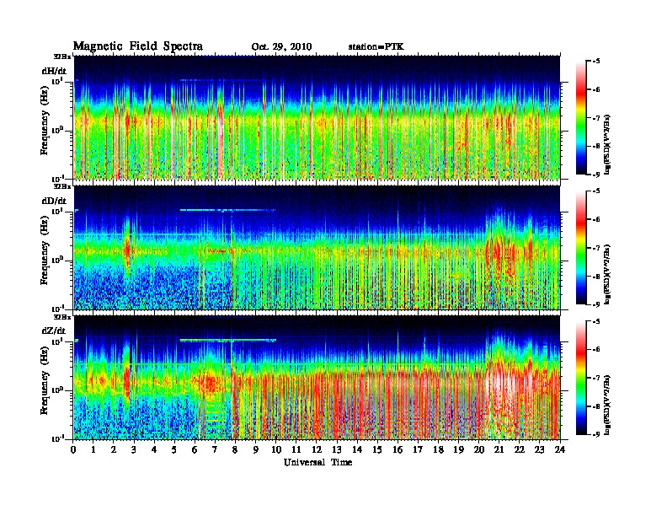Click hour "10" on Universal Time axis
This screenshot has height=516, width=667.
(275, 449)
